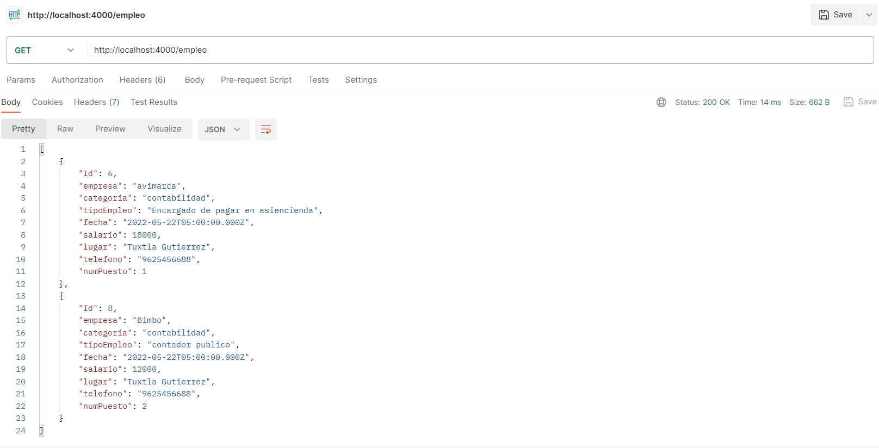Select the Pretty view button
Image resolution: width=879 pixels, height=448 pixels.
coord(23,129)
